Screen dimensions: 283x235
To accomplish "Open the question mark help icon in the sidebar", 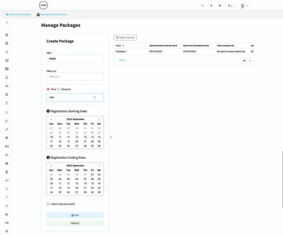I will (7, 197).
